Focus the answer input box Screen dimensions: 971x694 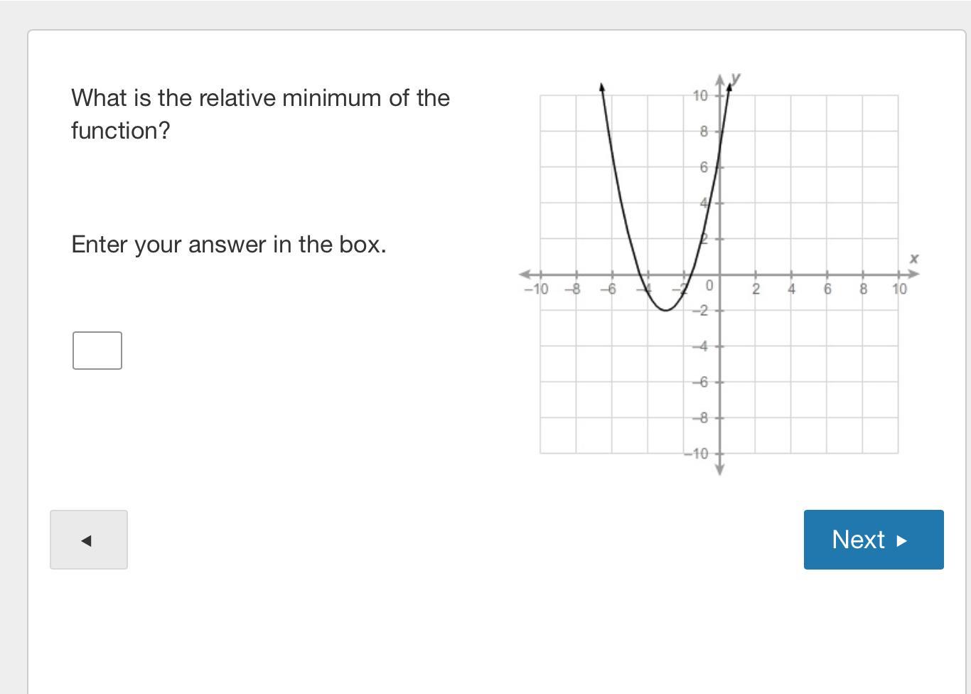pos(97,351)
